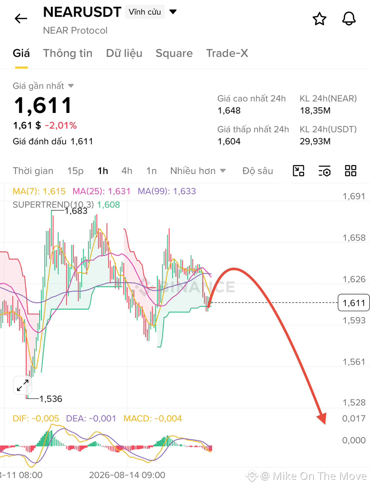Viewport: 370px width, 487px height.
Task: Open the Nhiều hơn intervals dropdown
Action: 198,171
